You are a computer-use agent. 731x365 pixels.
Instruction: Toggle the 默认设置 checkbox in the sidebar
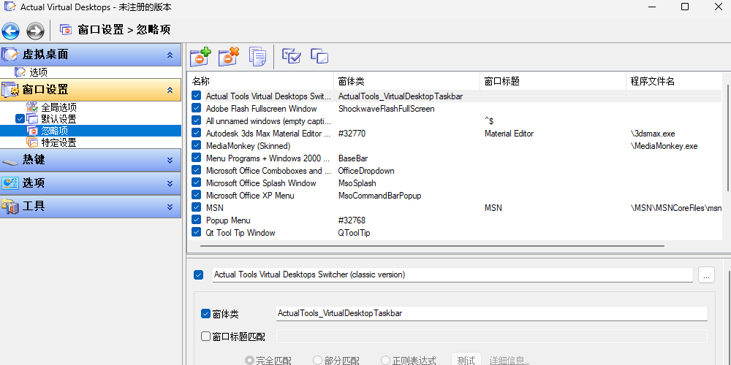point(20,119)
